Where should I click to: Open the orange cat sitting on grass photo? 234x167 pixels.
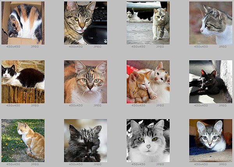tap(23, 140)
